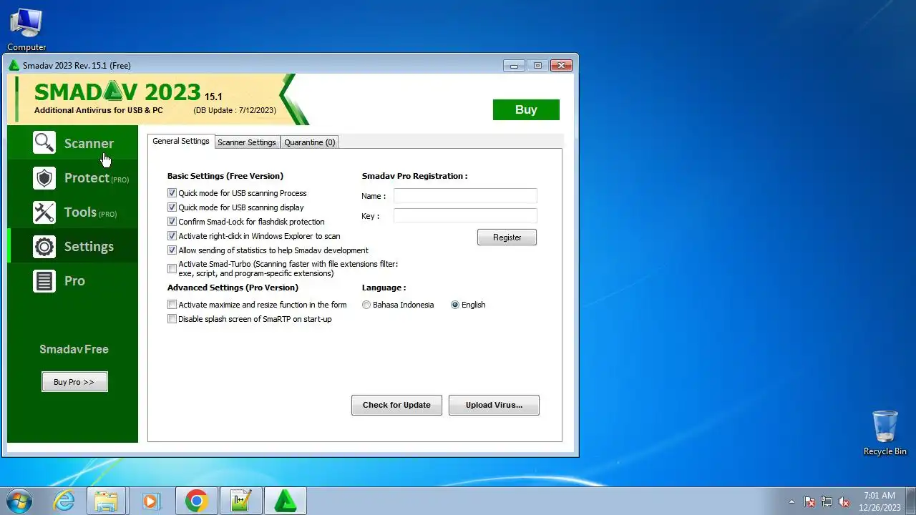The width and height of the screenshot is (916, 515).
Task: Click the Tools wrench icon in sidebar
Action: click(44, 212)
